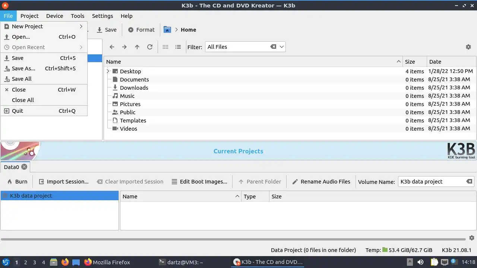Select K3b data project tree item
Viewport: 477px width, 268px height.
click(60, 196)
